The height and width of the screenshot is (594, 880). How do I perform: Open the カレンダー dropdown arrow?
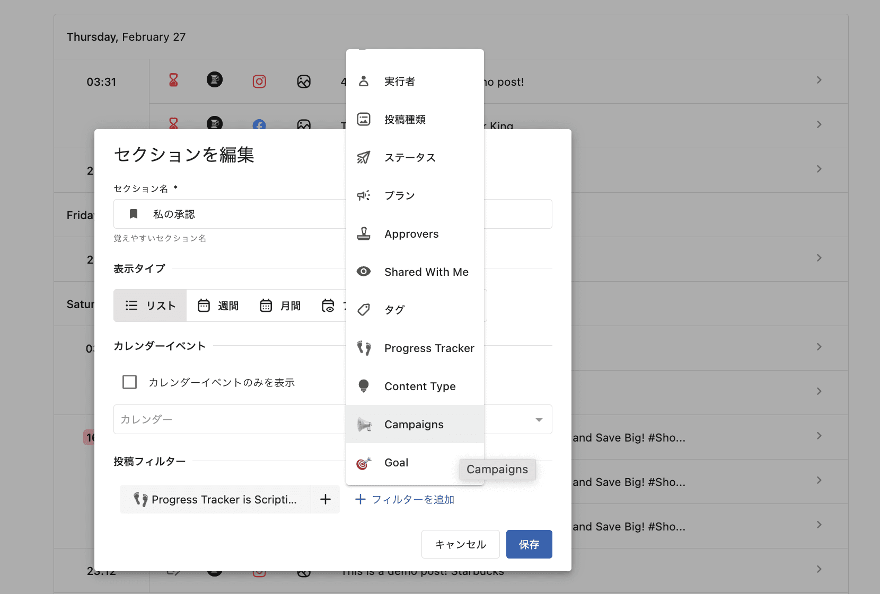coord(539,420)
